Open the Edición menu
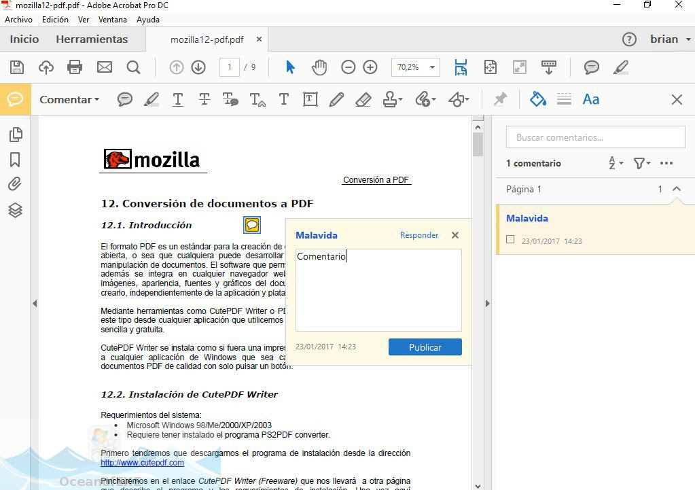The height and width of the screenshot is (490, 695). pos(55,20)
